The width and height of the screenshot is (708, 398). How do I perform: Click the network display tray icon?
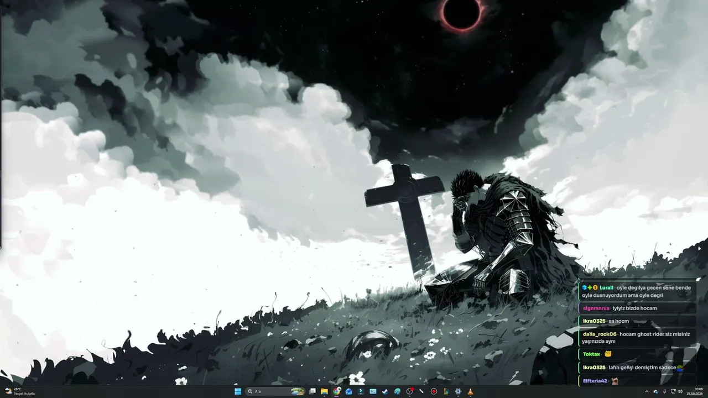[673, 391]
